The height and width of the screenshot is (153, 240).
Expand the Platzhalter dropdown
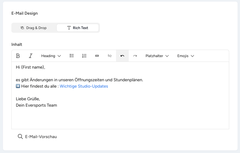tap(157, 56)
